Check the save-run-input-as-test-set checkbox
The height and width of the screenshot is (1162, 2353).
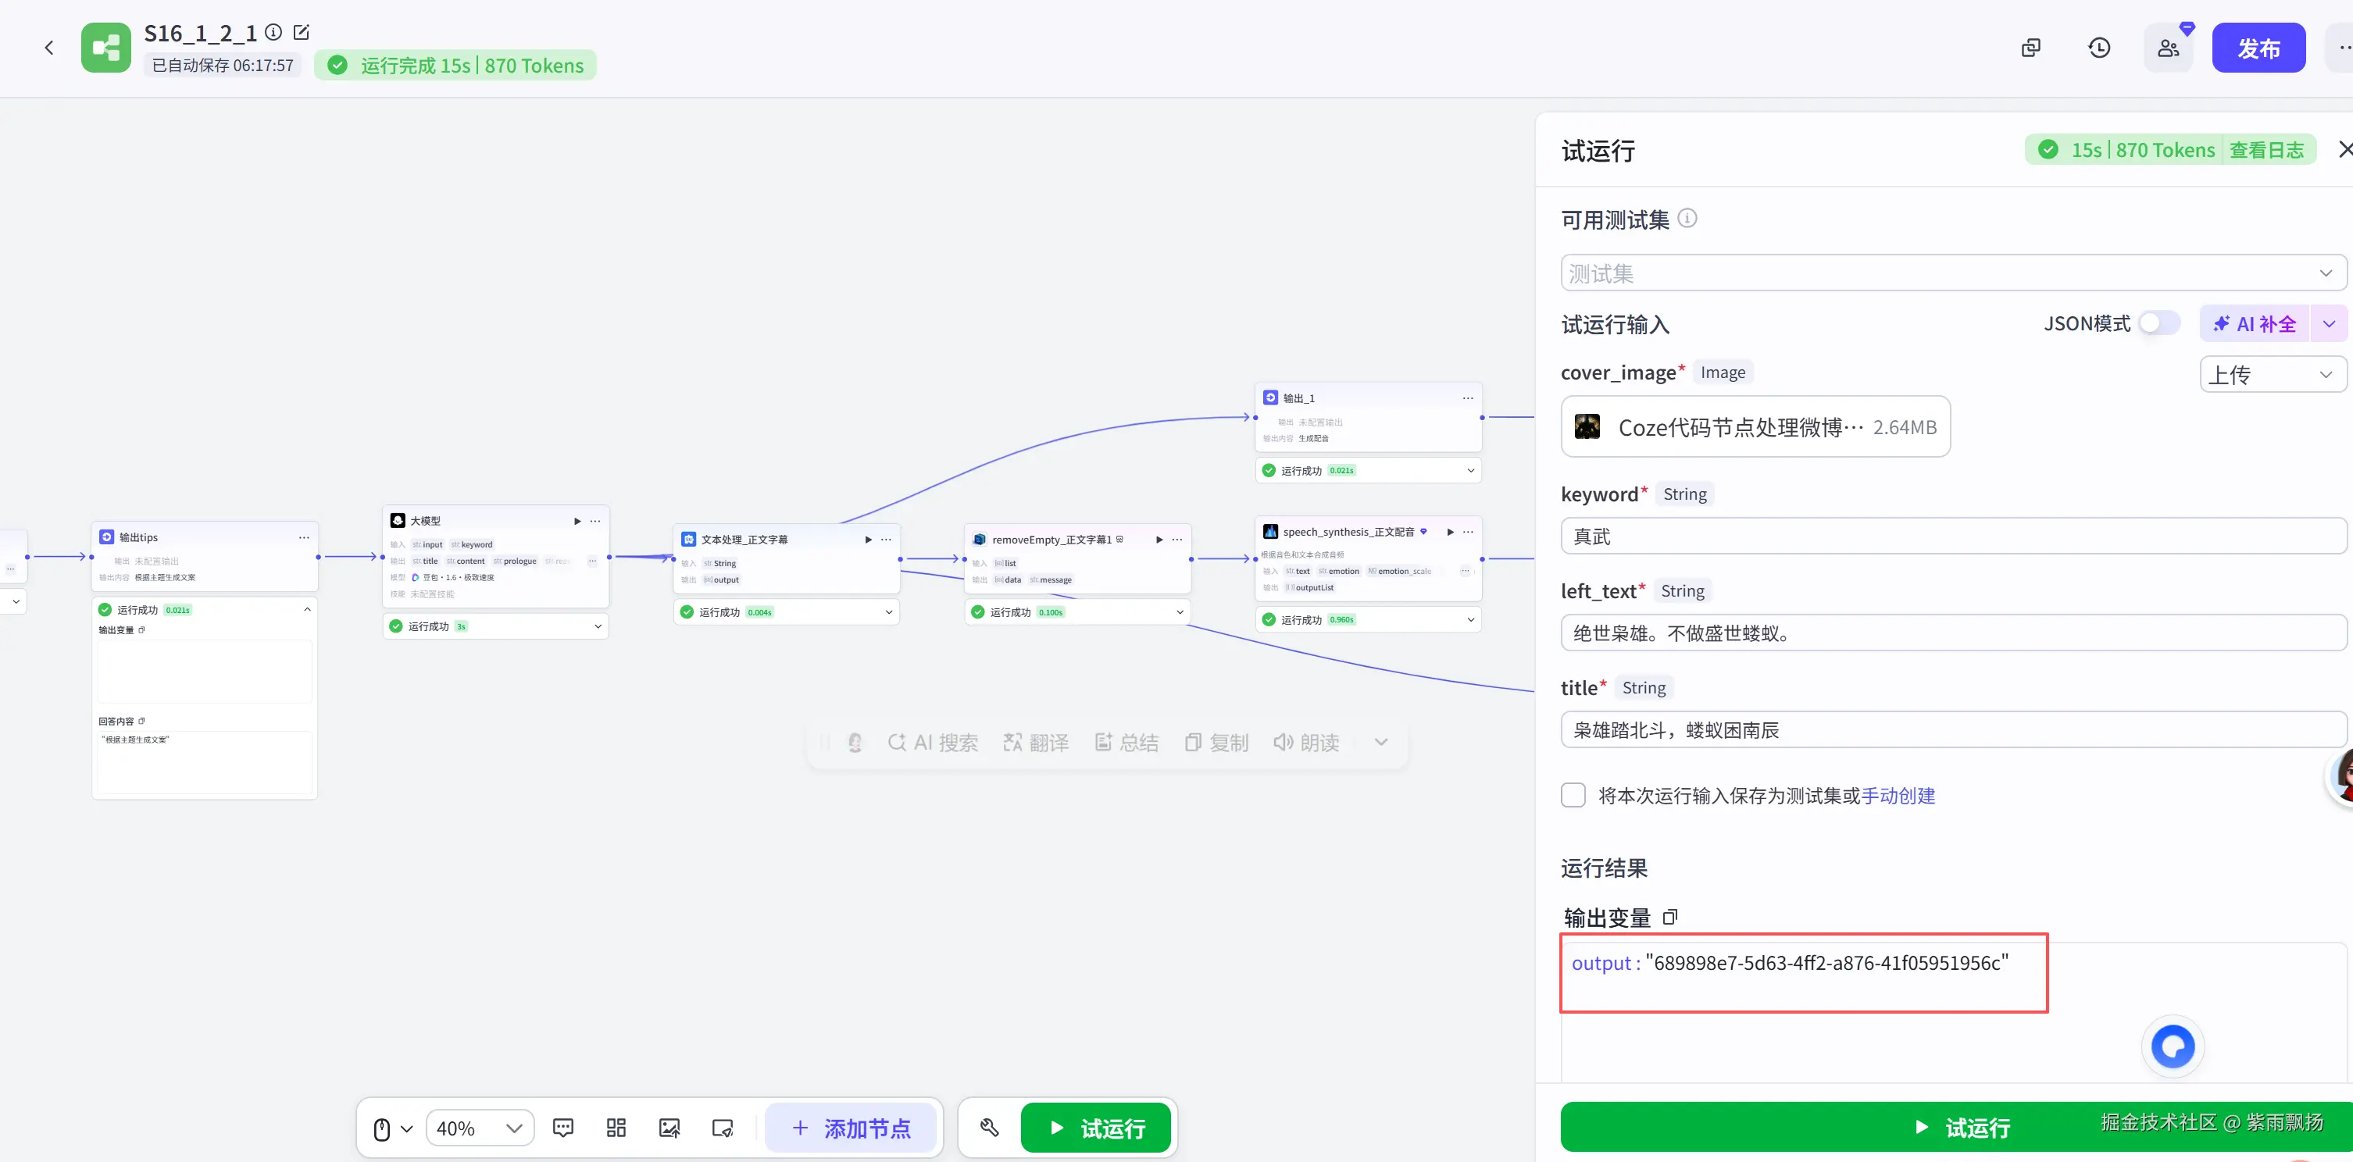click(1573, 795)
